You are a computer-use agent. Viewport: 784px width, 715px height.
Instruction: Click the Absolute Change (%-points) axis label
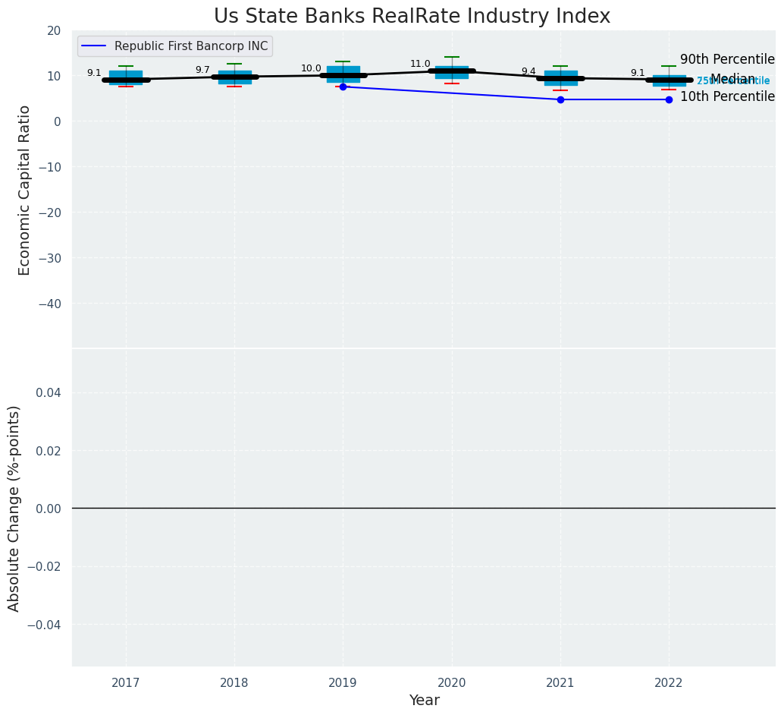(14, 508)
